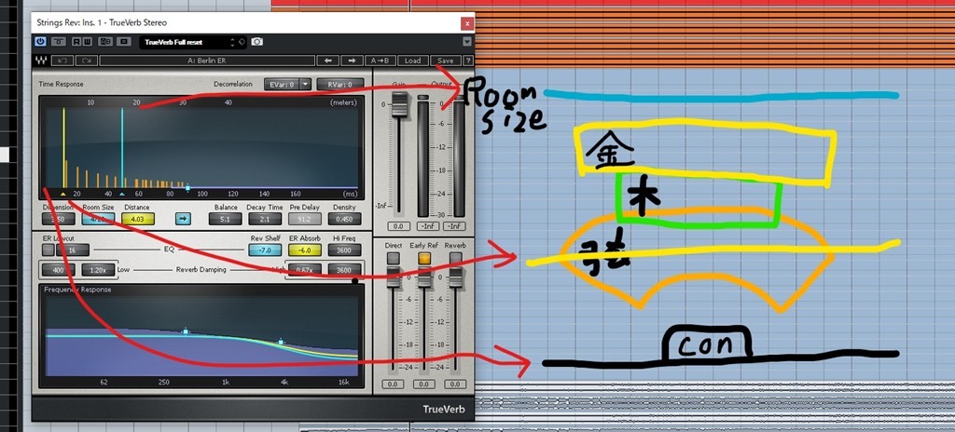Click the camera snapshot icon
The image size is (955, 432).
coord(256,42)
